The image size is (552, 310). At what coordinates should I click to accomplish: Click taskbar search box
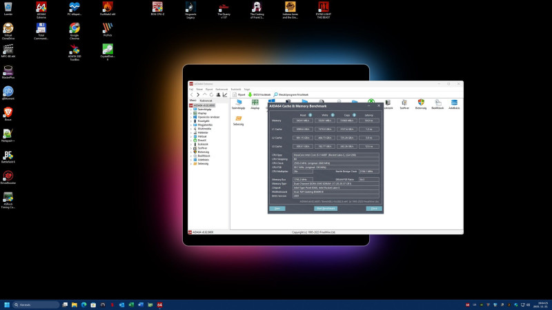coord(36,304)
